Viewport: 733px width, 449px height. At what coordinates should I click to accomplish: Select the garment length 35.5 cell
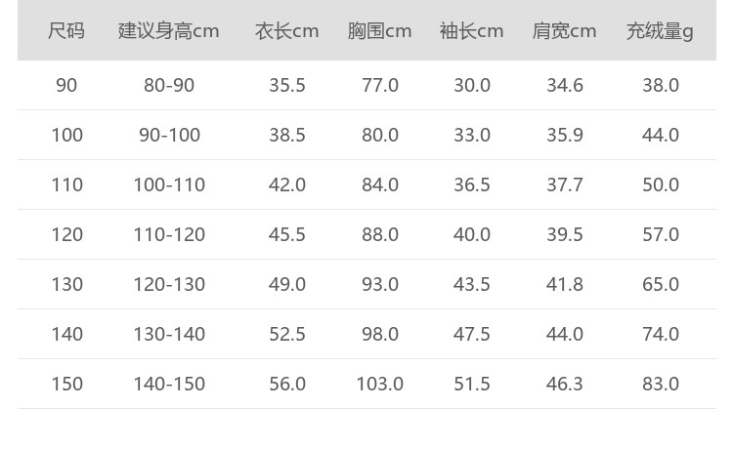click(287, 85)
